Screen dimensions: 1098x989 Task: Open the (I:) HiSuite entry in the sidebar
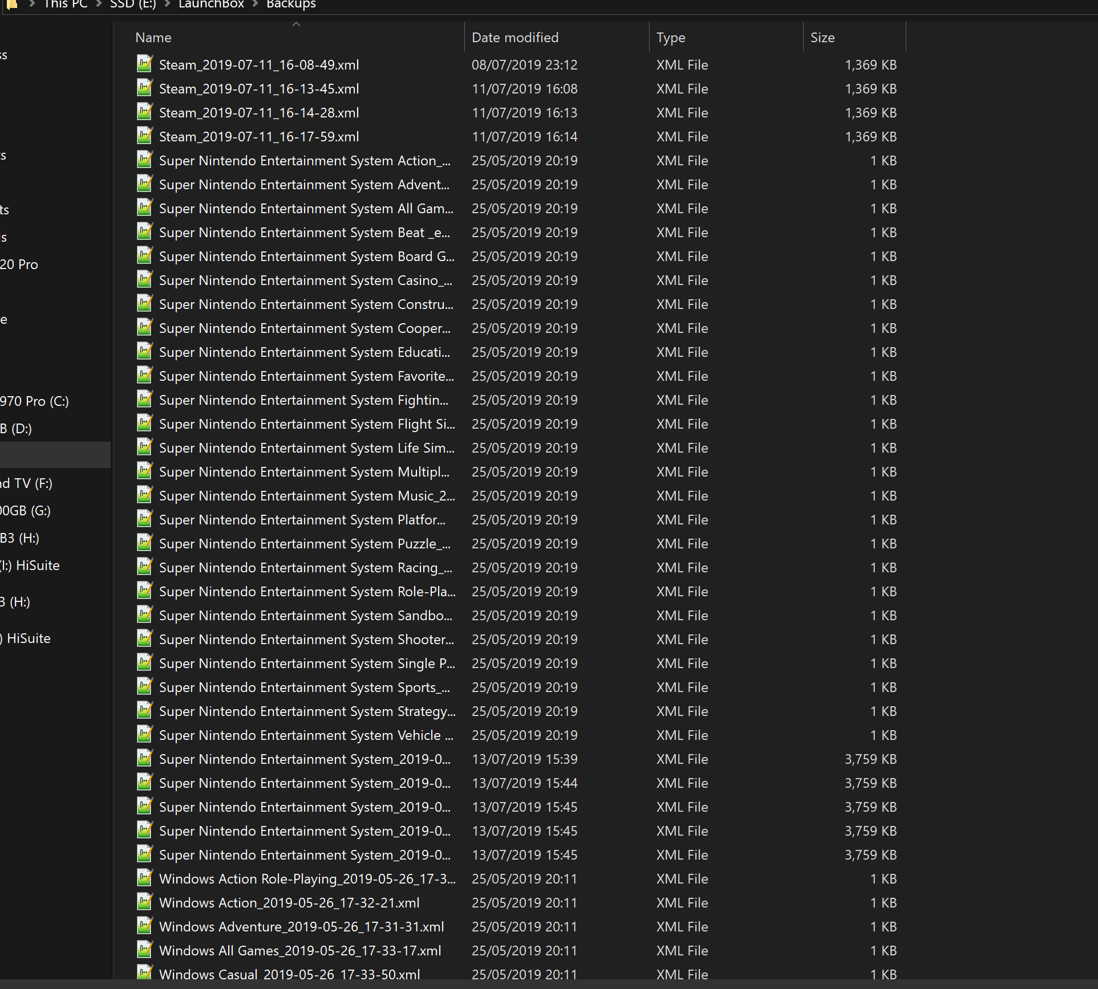30,565
